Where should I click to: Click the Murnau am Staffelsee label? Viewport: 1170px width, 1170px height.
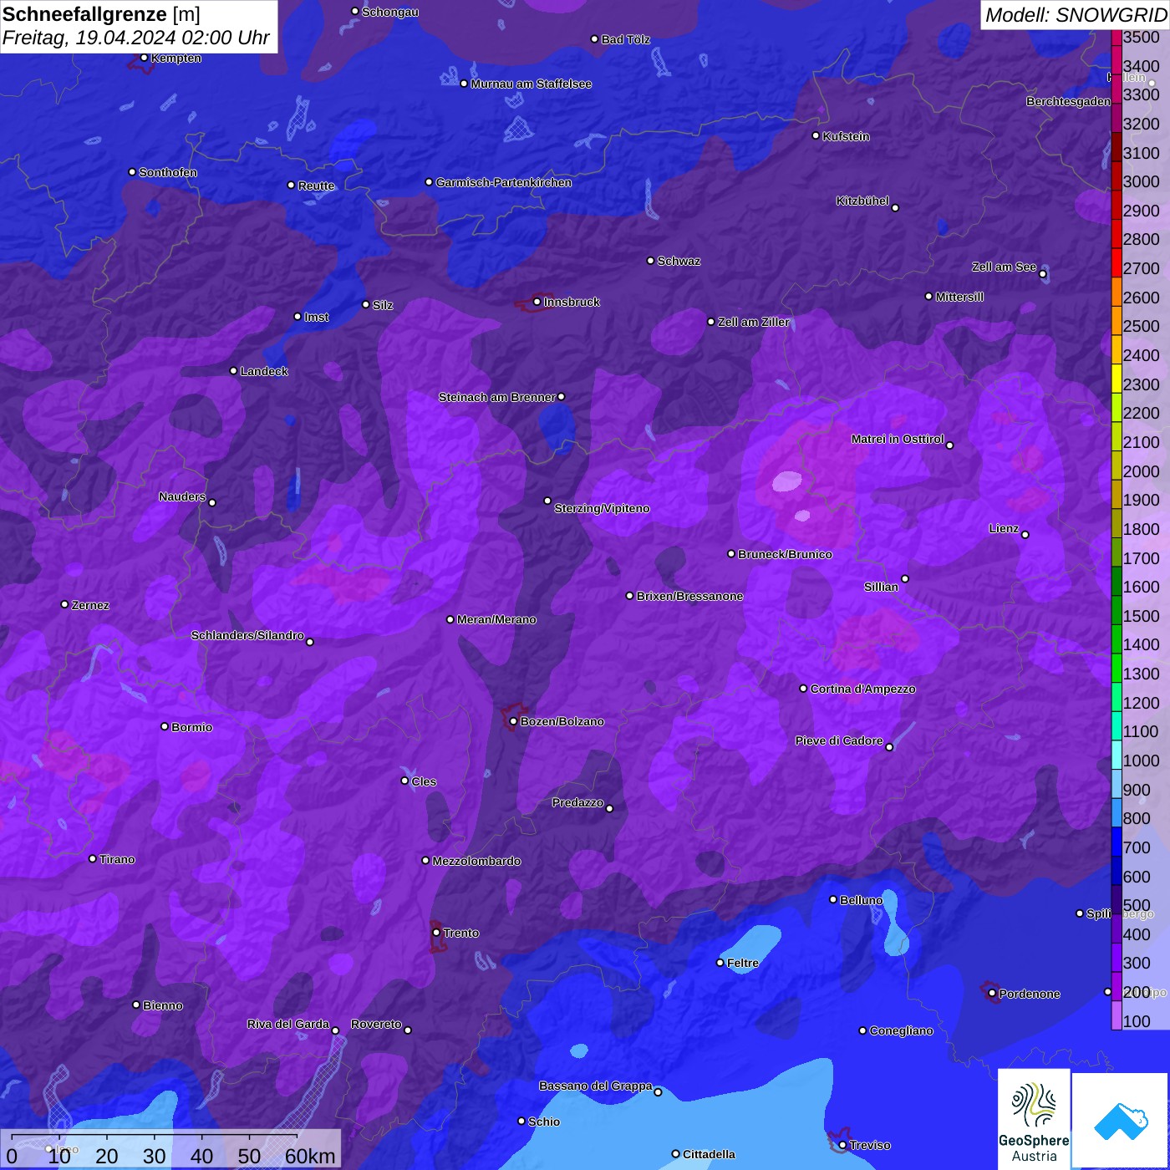coord(532,84)
